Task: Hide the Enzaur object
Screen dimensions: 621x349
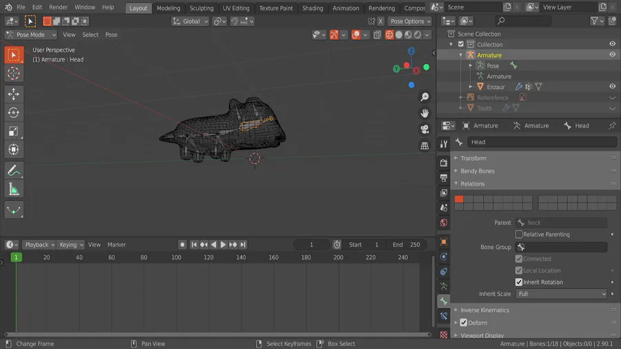Action: point(612,86)
